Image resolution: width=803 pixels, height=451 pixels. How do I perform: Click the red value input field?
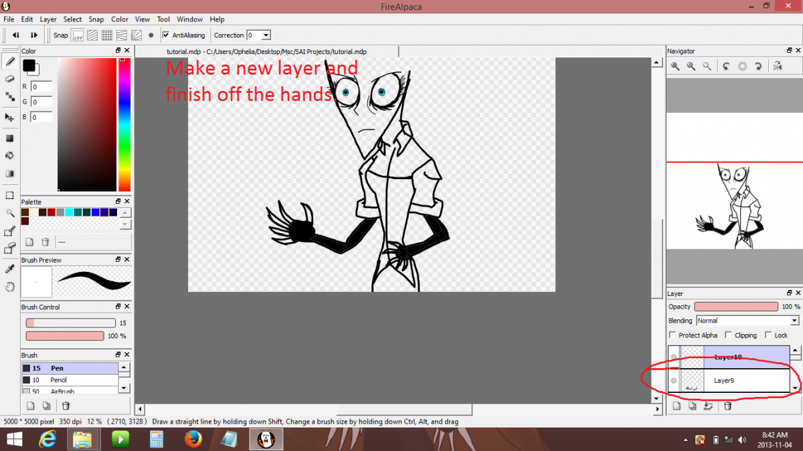(x=41, y=87)
